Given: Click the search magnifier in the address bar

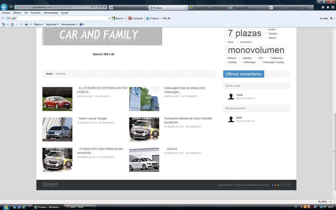Looking at the screenshot, I should point(92,7).
